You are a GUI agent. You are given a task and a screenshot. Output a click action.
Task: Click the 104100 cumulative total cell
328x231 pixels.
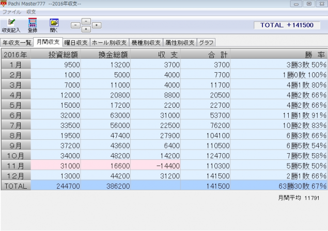pyautogui.click(x=206, y=135)
